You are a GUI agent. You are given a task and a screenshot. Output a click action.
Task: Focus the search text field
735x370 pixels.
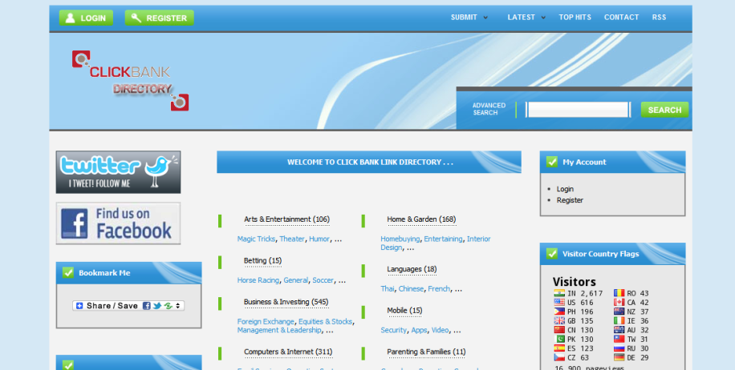click(578, 110)
